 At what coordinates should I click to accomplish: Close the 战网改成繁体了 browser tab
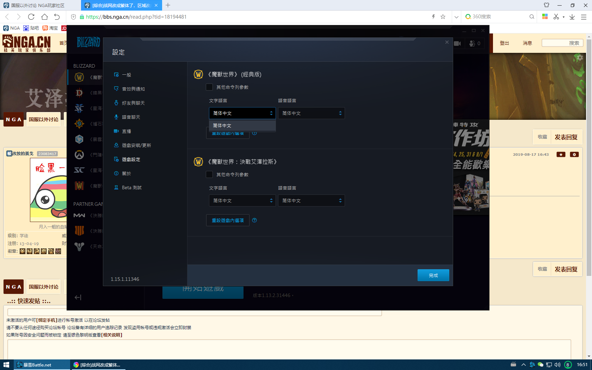pos(156,5)
